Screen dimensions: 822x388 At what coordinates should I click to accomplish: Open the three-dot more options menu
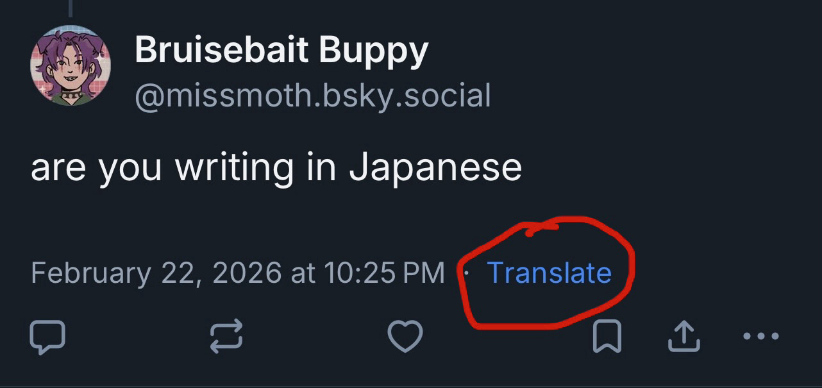point(760,336)
